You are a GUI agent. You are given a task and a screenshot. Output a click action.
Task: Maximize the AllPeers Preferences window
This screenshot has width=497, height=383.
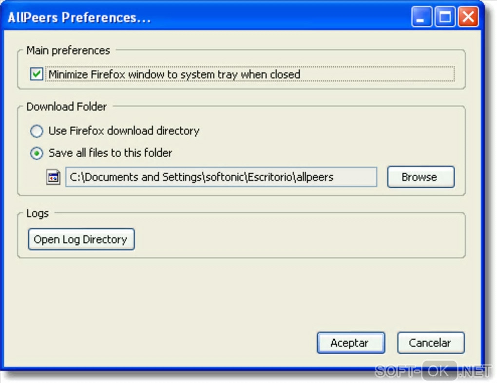tap(445, 17)
